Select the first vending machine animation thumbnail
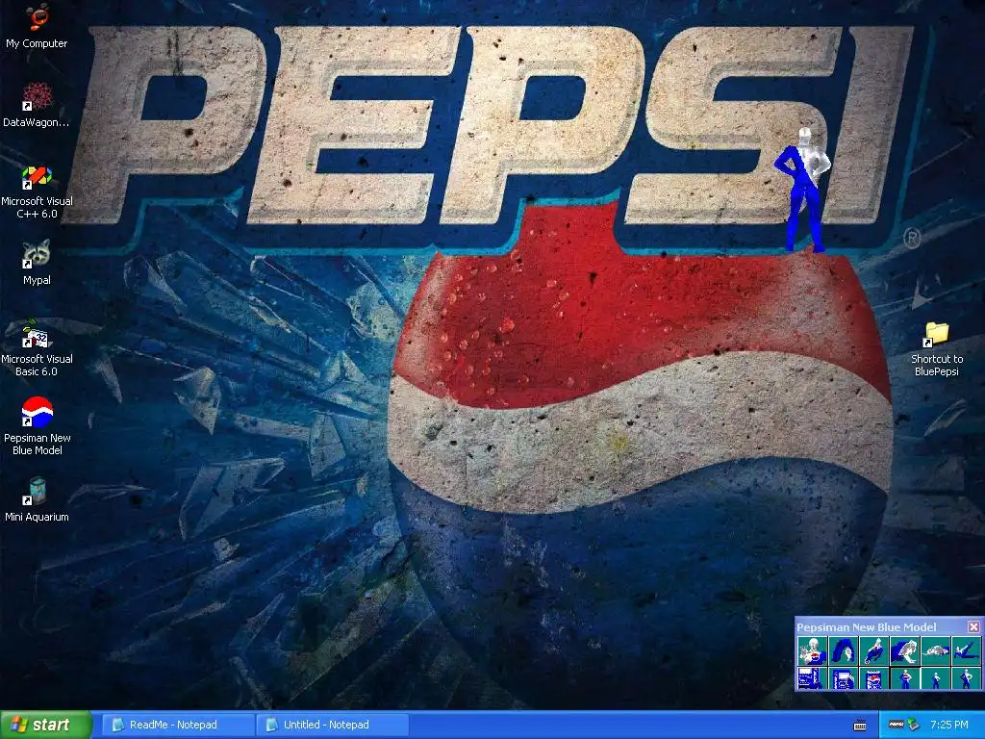 click(812, 678)
